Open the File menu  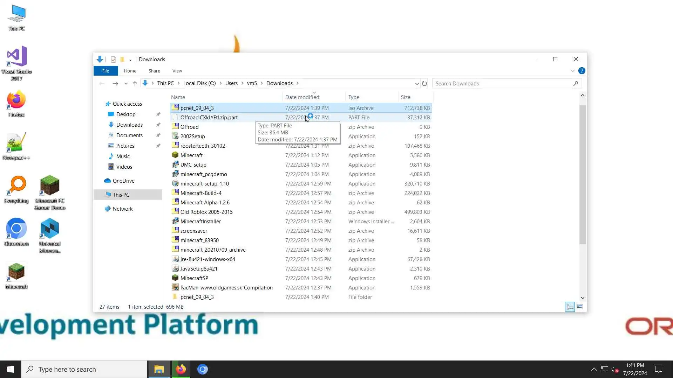[x=106, y=71]
